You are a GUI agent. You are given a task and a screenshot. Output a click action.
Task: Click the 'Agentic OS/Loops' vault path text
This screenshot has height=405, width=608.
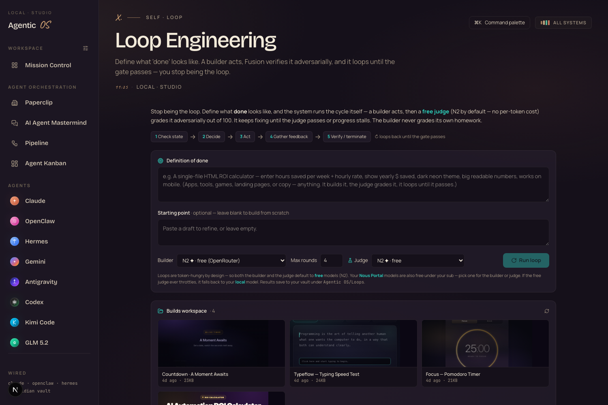click(x=344, y=282)
